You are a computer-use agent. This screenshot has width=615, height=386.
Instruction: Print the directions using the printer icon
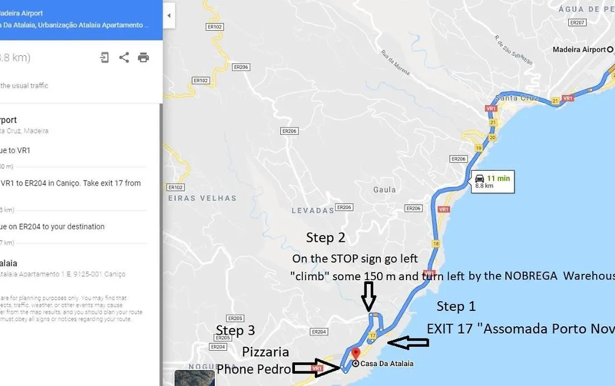coord(143,58)
